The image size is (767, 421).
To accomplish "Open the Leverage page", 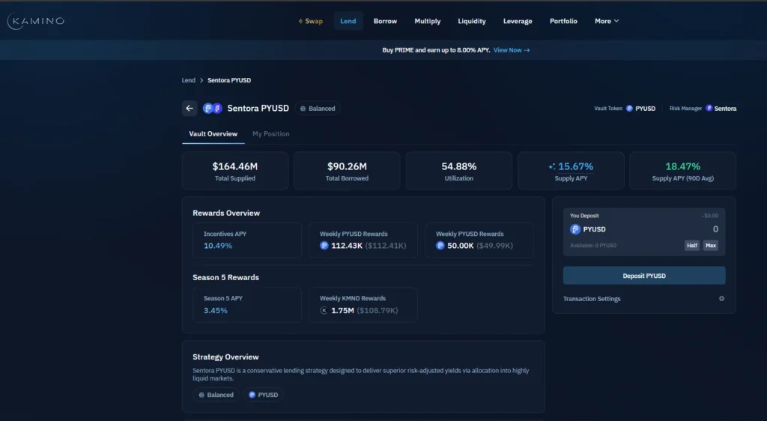I will (518, 21).
